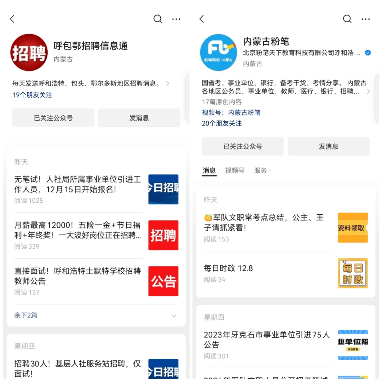Open article 2023年牙克石市事业单位引进75人公告
The width and height of the screenshot is (382, 382).
pyautogui.click(x=267, y=340)
